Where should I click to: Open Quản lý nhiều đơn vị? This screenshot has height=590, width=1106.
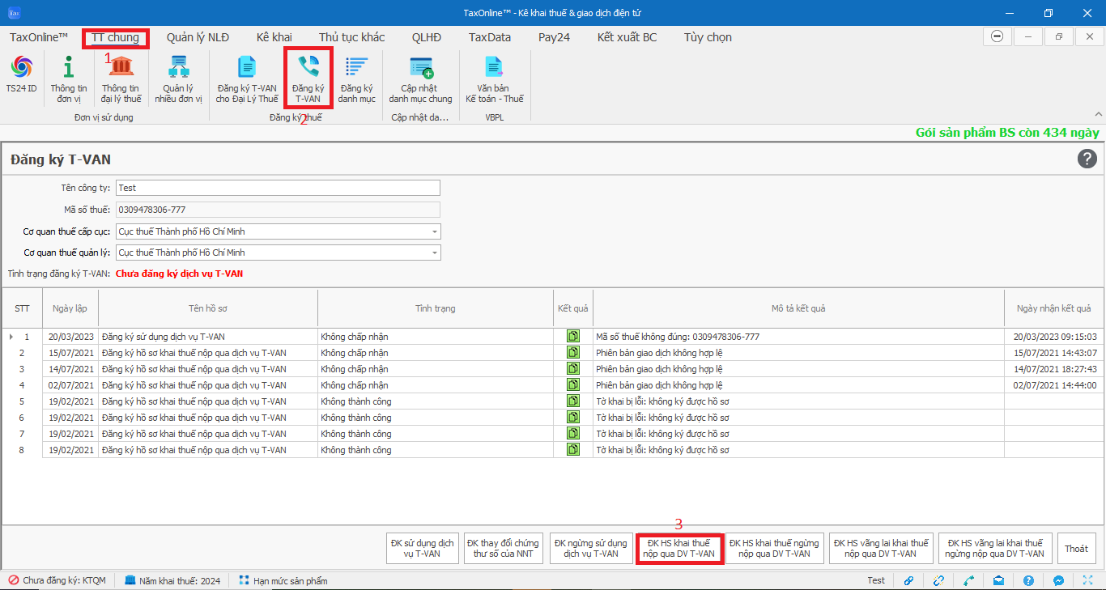point(178,79)
